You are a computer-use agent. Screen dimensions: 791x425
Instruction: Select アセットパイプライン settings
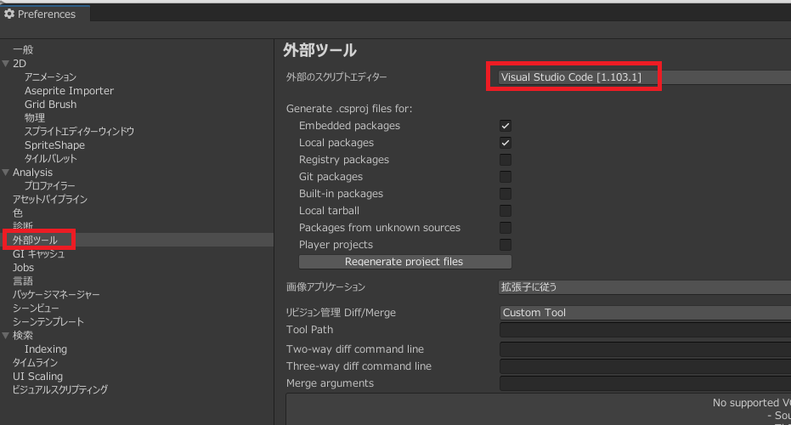click(50, 200)
